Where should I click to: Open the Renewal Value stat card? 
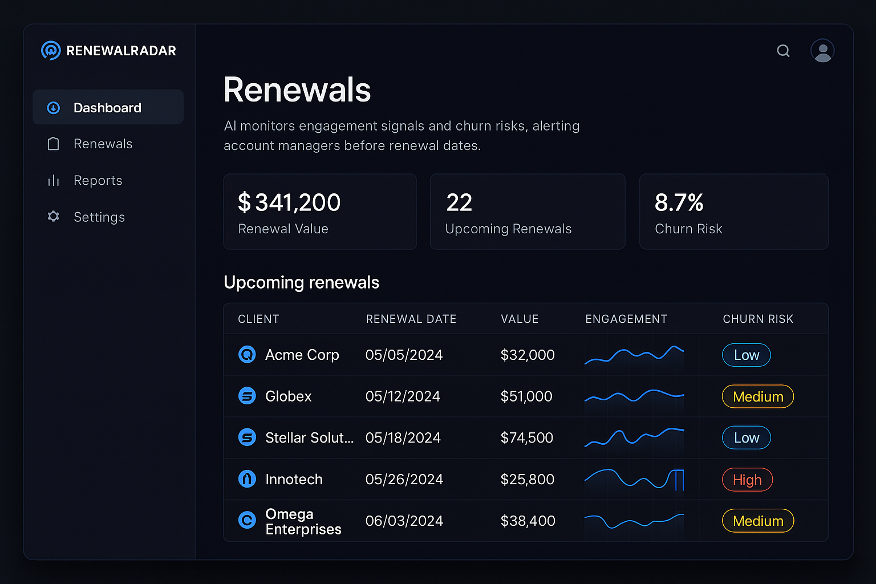[319, 212]
